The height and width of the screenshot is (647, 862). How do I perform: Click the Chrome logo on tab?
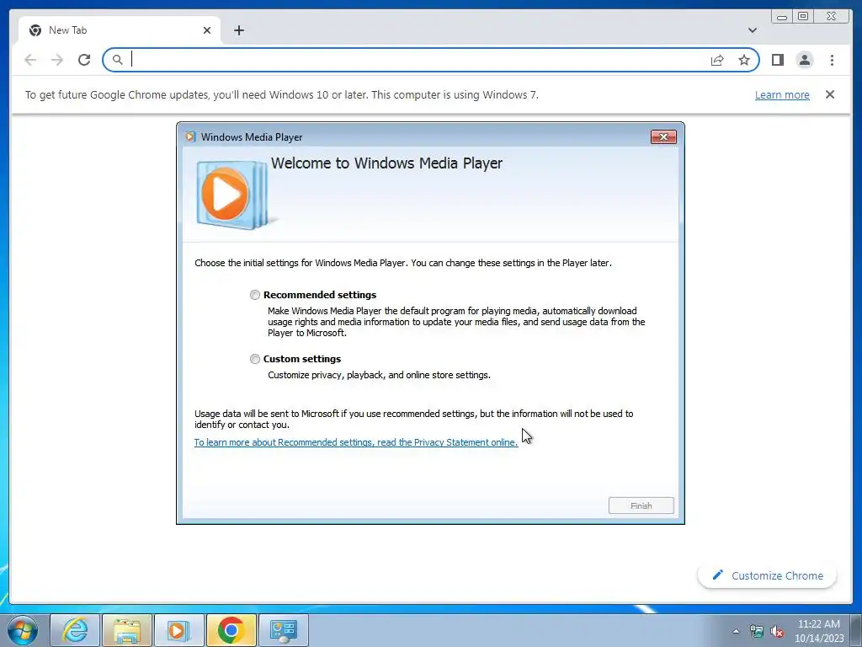35,30
